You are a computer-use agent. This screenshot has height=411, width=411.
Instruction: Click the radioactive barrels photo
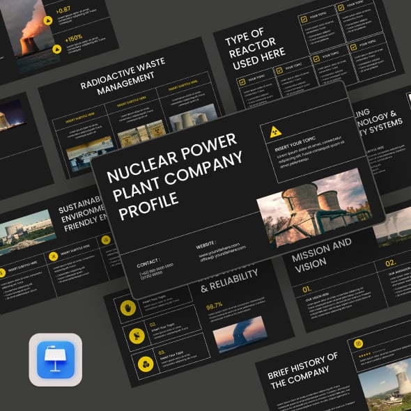tap(141, 134)
